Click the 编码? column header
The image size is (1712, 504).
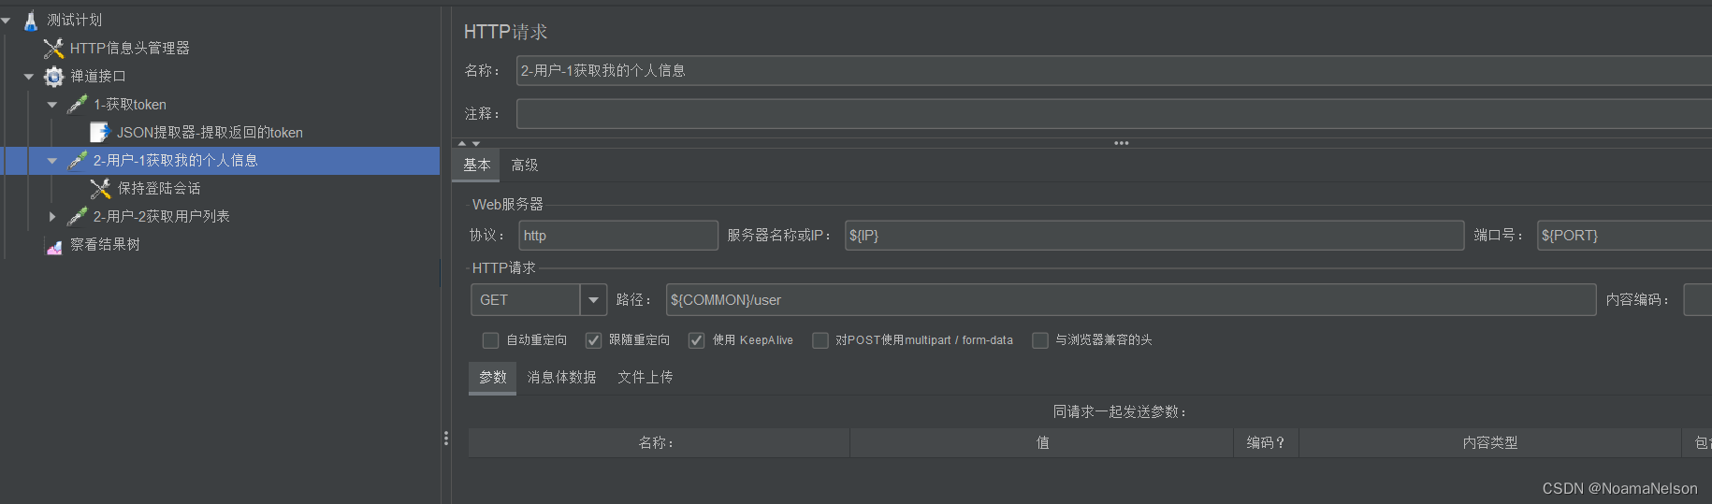pos(1267,443)
